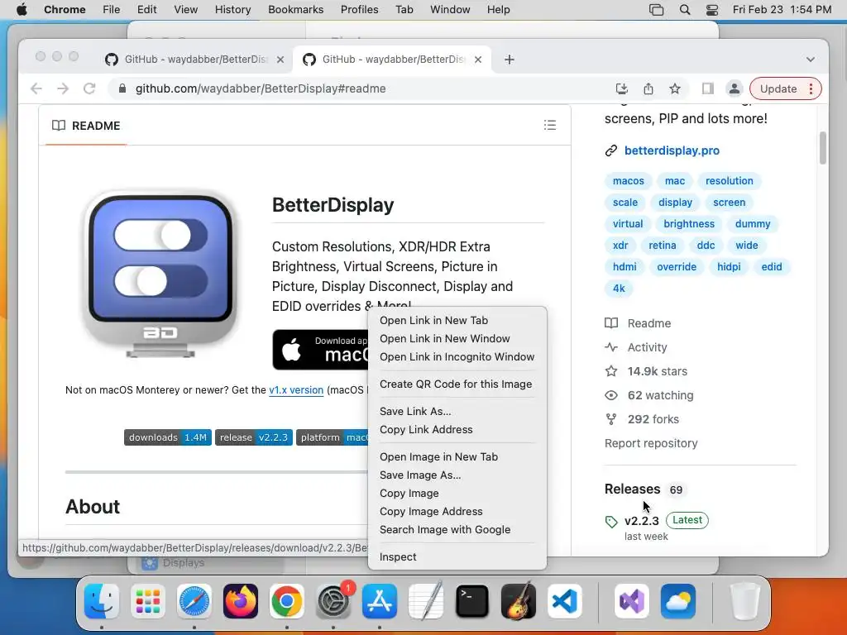Close the active GitHub BetterDisplay tab
The image size is (847, 635).
[478, 60]
